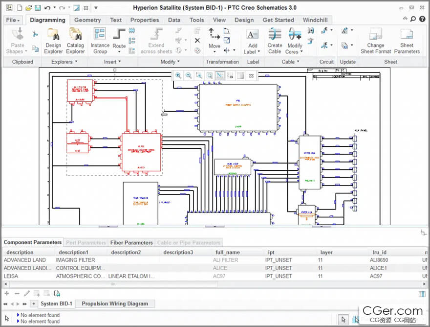The width and height of the screenshot is (430, 327).
Task: Activate the select arrow in the status bar
Action: click(x=344, y=319)
